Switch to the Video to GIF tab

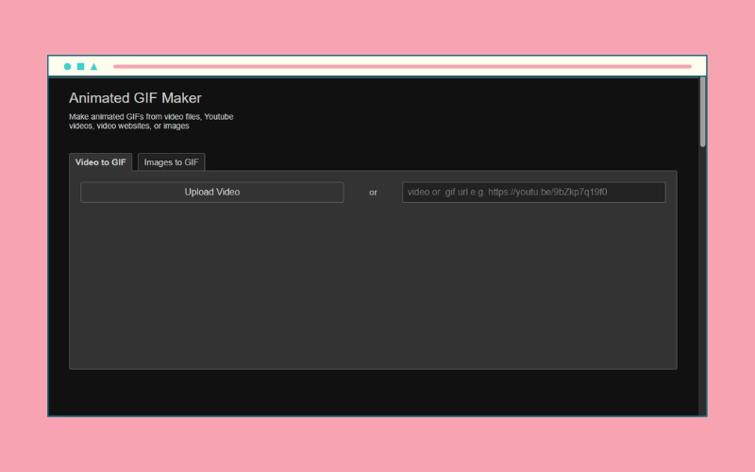(x=101, y=162)
